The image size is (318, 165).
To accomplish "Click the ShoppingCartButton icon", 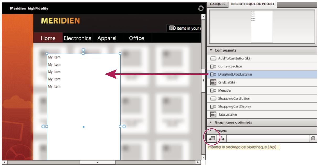I will coord(213,99).
